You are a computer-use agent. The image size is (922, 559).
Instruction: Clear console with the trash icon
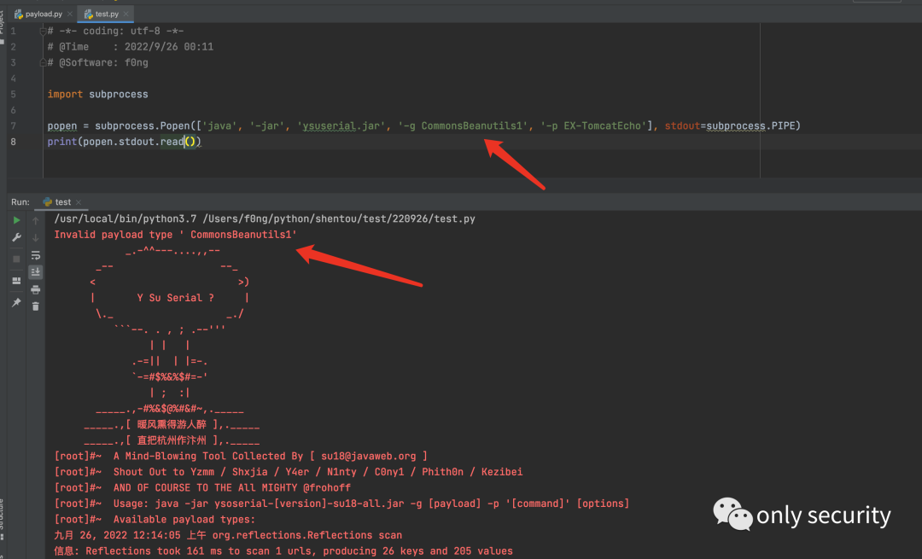(36, 306)
